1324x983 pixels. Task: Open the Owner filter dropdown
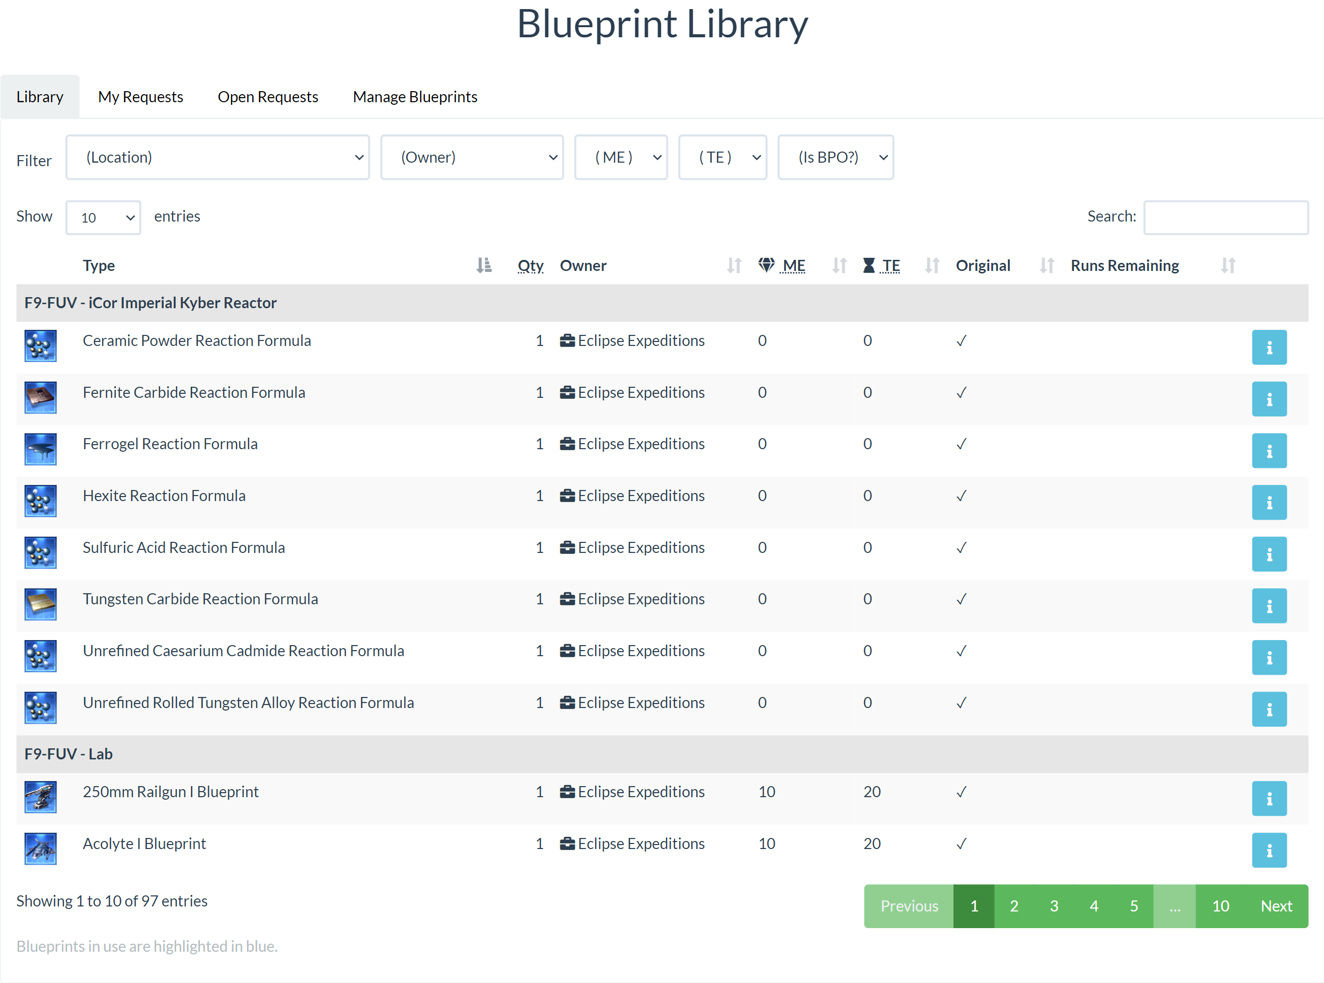(x=472, y=158)
